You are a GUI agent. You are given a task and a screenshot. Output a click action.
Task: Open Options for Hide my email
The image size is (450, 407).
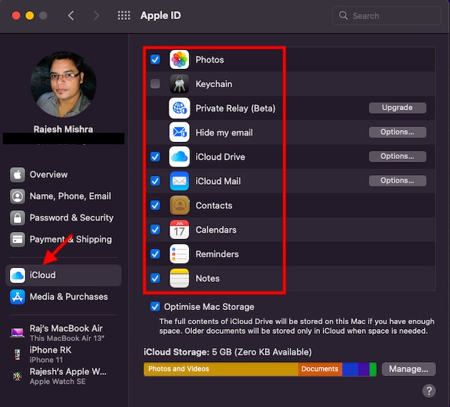coord(397,132)
